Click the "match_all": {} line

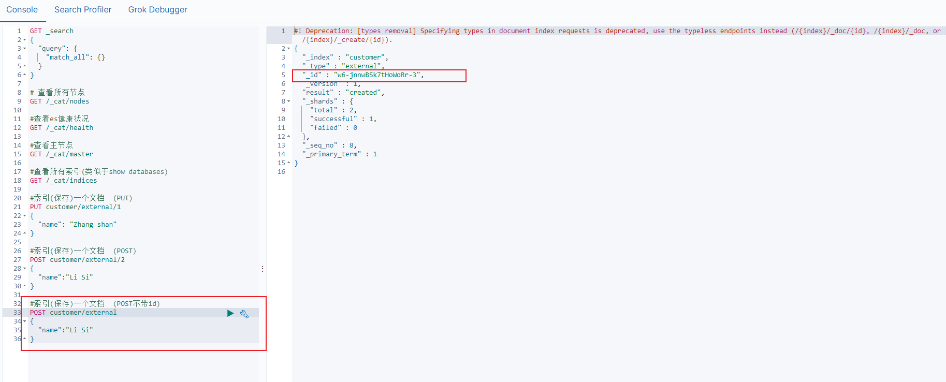coord(76,57)
